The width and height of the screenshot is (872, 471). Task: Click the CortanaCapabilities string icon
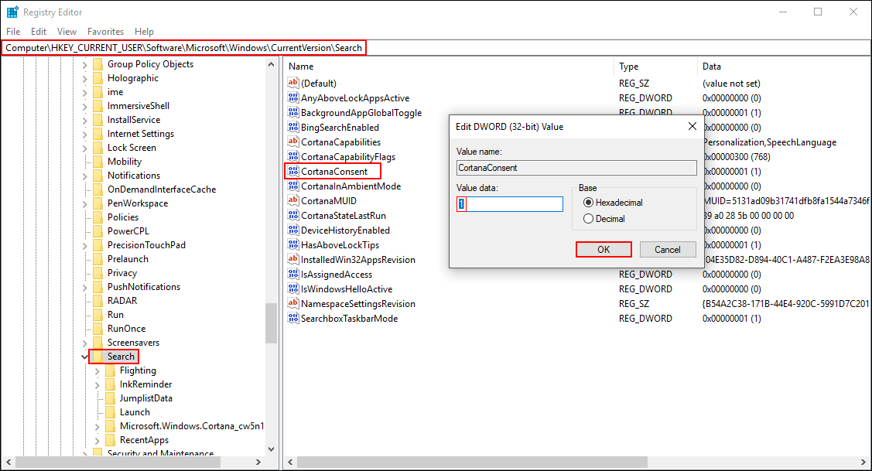[x=293, y=142]
